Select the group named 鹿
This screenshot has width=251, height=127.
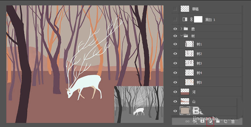[x=193, y=29]
